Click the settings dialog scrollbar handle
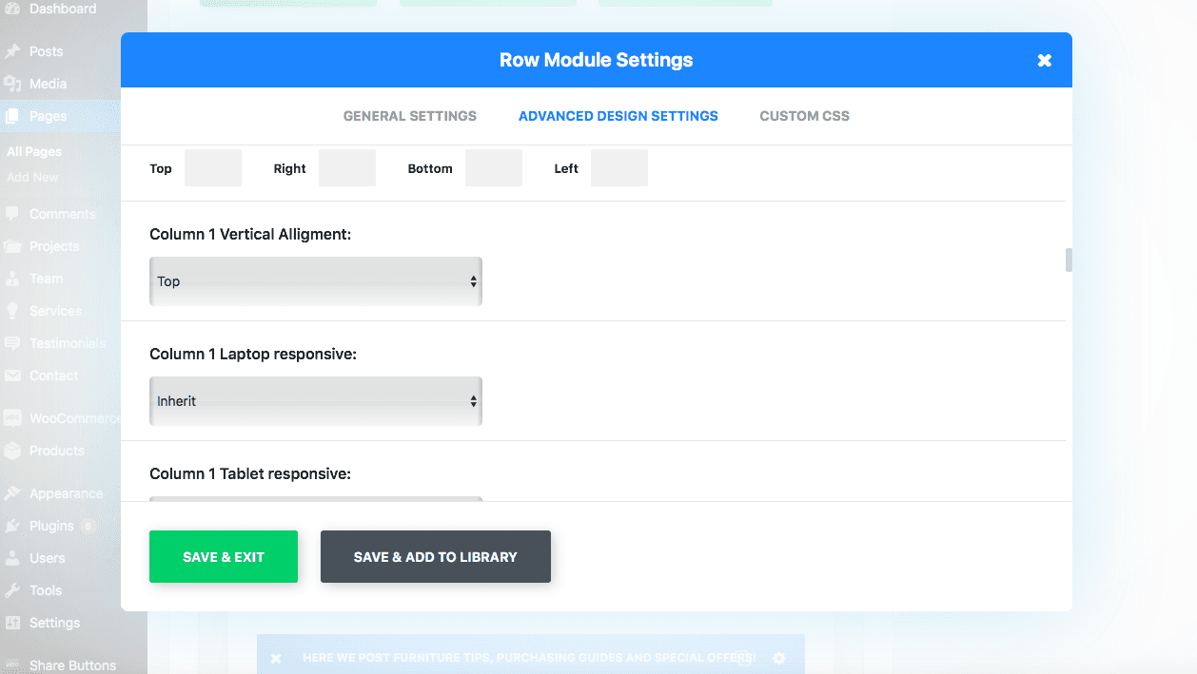Image resolution: width=1197 pixels, height=674 pixels. coord(1069,260)
